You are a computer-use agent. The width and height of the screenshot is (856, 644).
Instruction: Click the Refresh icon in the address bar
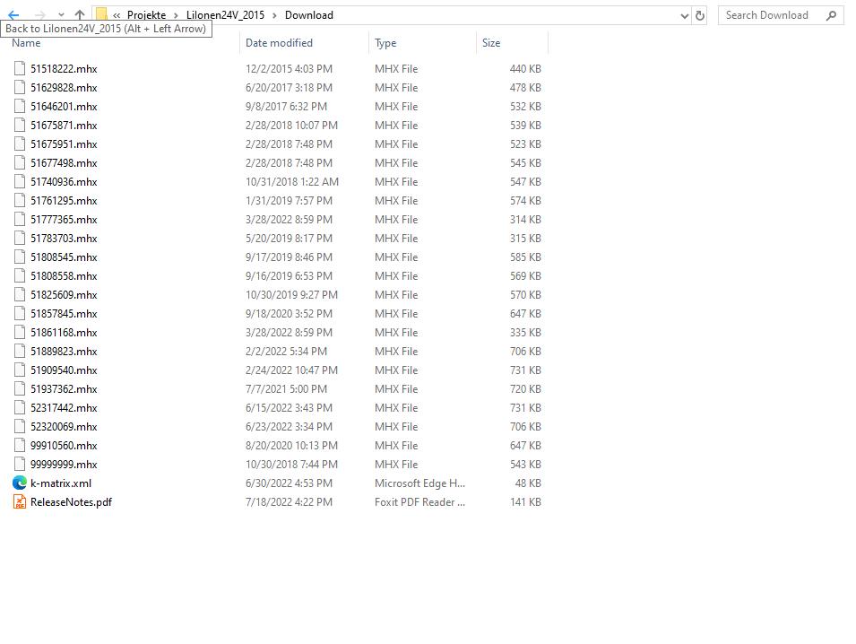point(700,15)
